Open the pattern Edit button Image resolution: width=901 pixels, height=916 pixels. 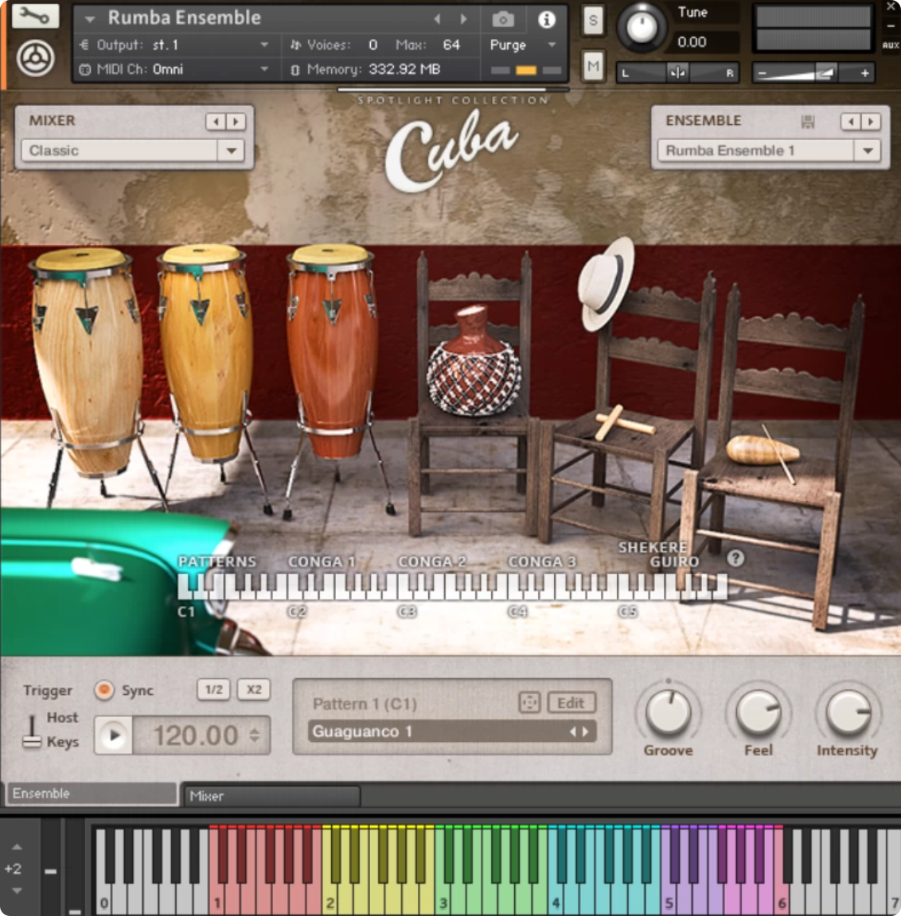pos(571,703)
